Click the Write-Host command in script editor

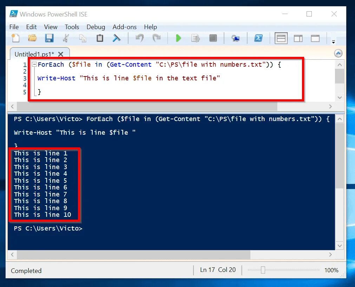57,78
